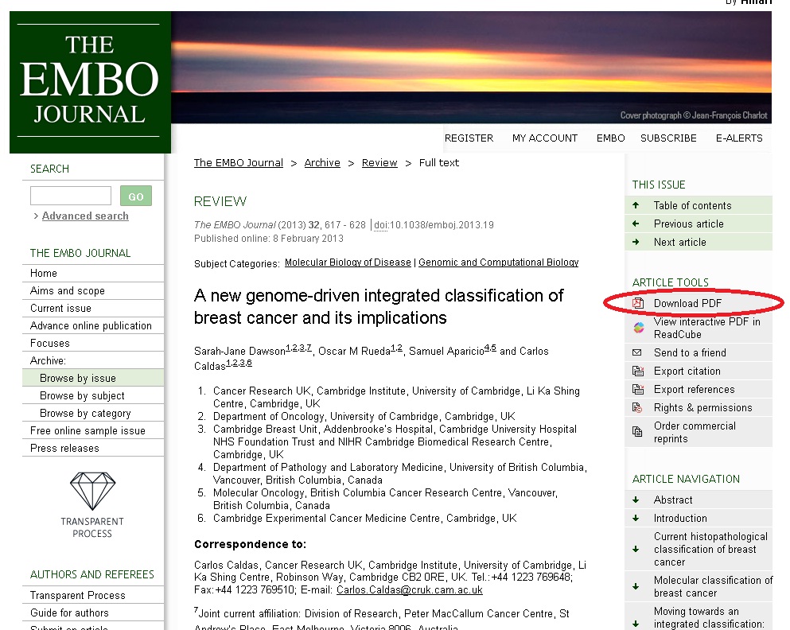The height and width of the screenshot is (630, 790).
Task: Open the ReadCube interactive PDF icon
Action: click(637, 327)
